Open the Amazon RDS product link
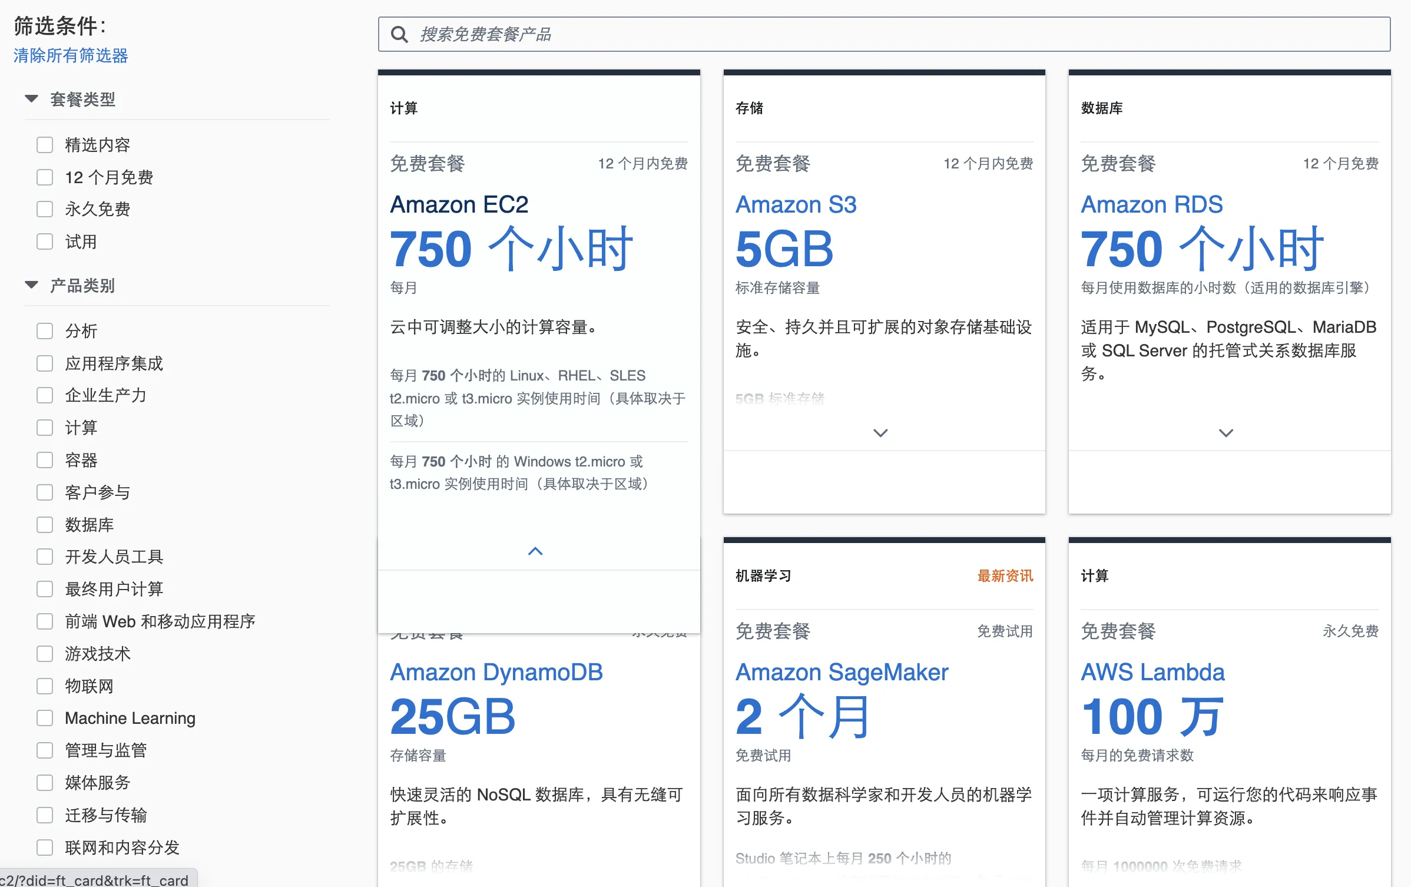Viewport: 1411px width, 887px height. [1151, 204]
